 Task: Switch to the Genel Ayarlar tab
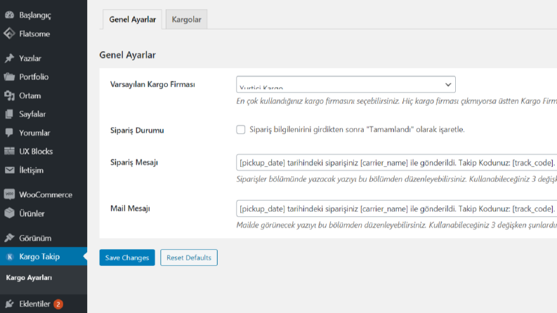point(133,20)
